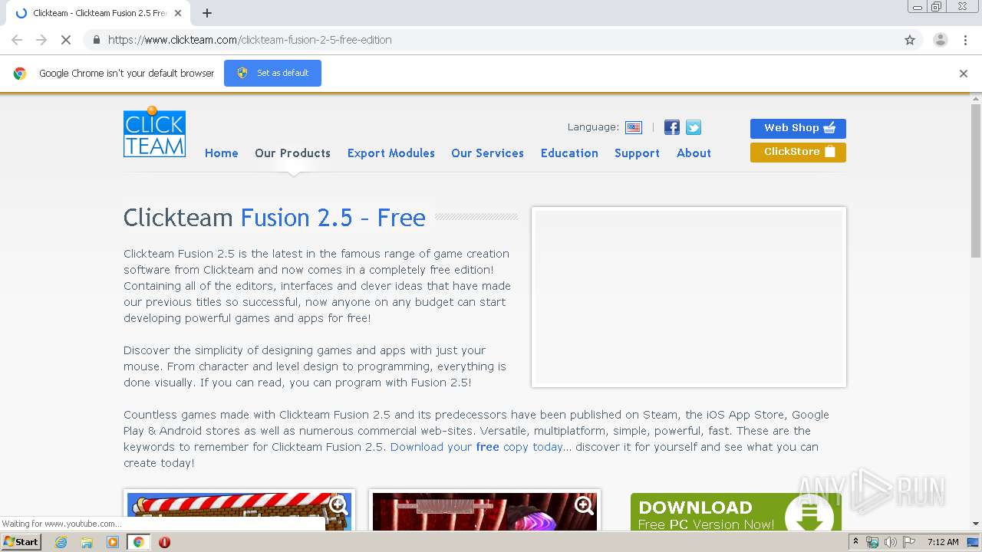Open Chrome's three-dot menu
The height and width of the screenshot is (552, 982).
click(x=965, y=40)
